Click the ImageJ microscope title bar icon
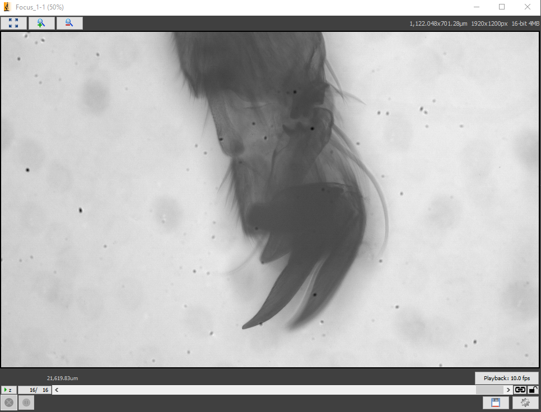The width and height of the screenshot is (541, 412). point(7,7)
